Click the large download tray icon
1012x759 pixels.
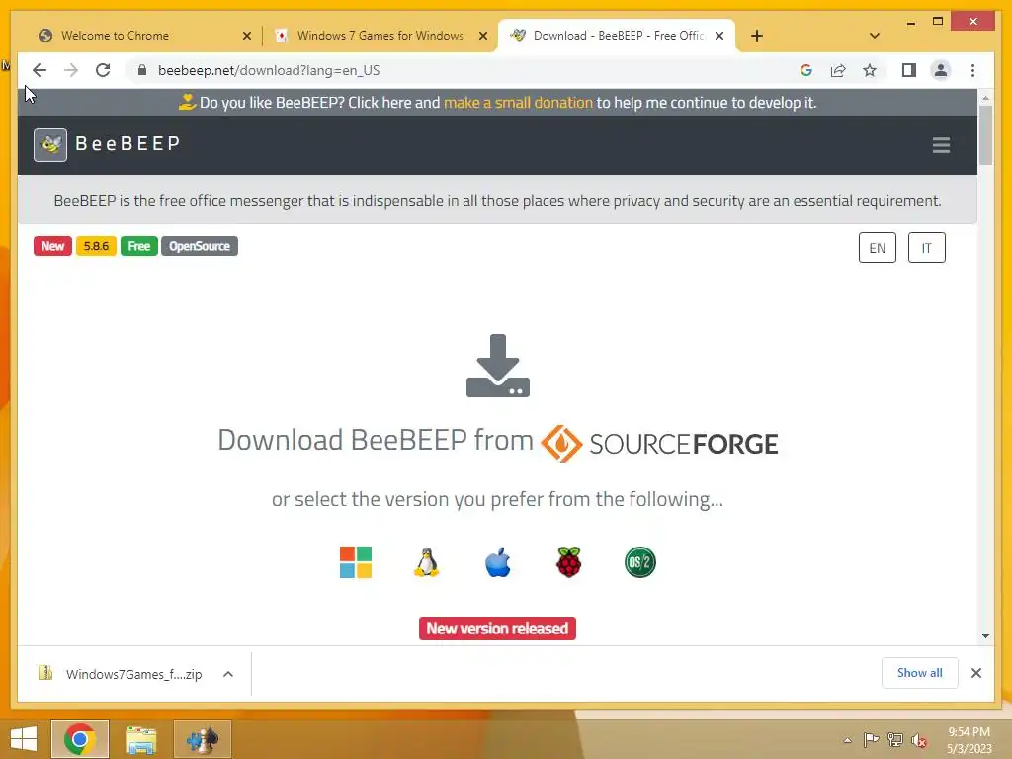(x=498, y=366)
